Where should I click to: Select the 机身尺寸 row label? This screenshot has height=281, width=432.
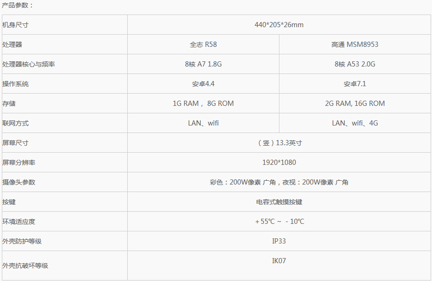coord(15,25)
